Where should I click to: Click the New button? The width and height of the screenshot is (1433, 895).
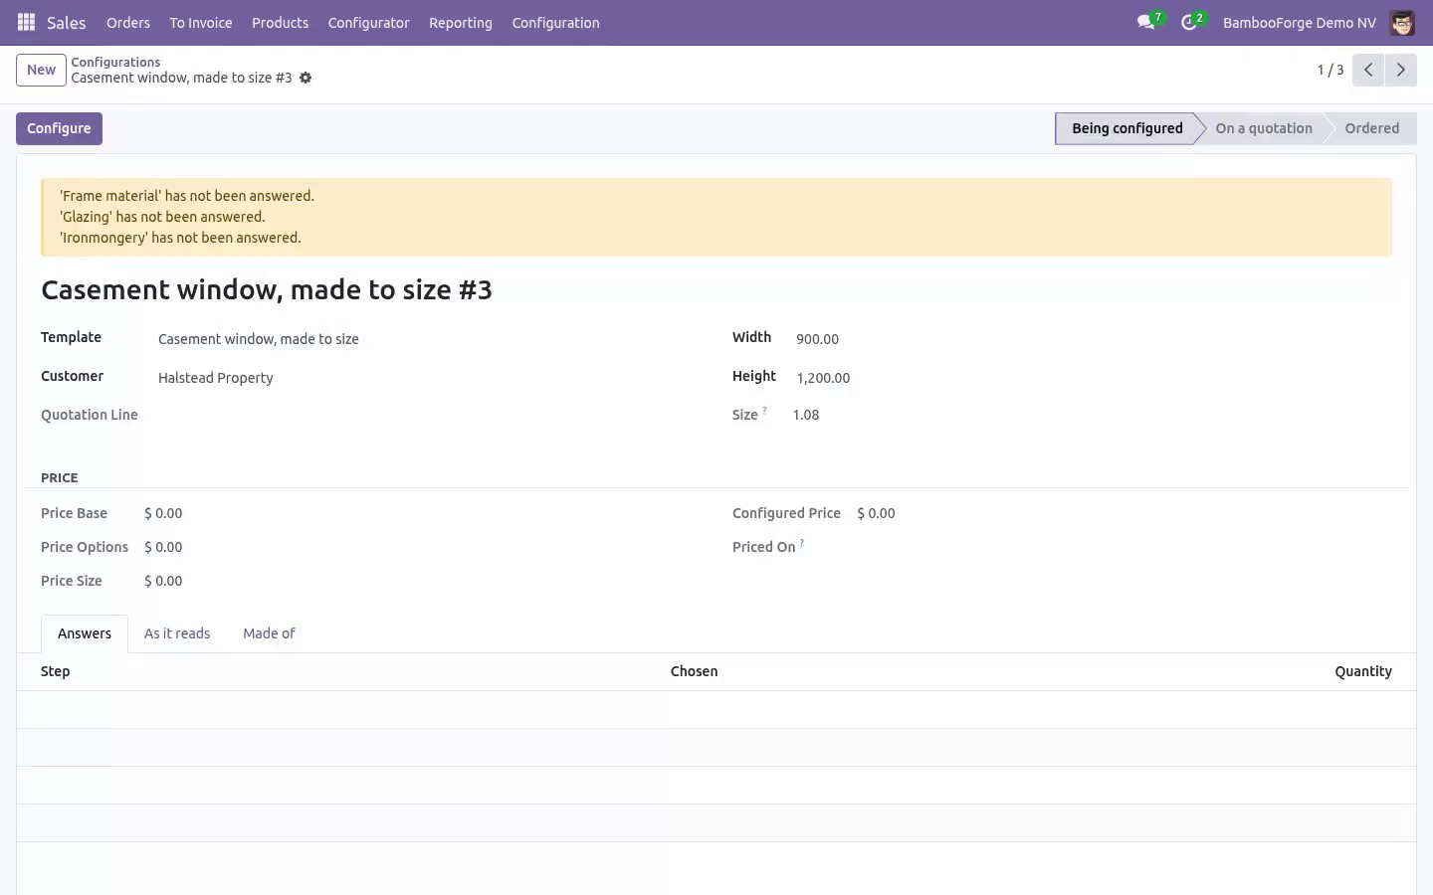(x=41, y=70)
